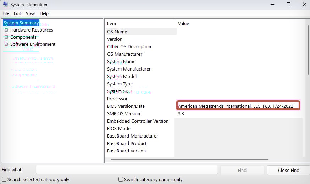Select the BIOS Mode row
This screenshot has width=310, height=184.
[x=118, y=129]
